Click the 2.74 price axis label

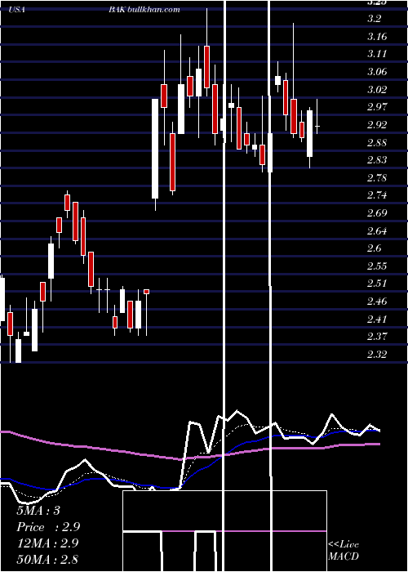point(377,195)
